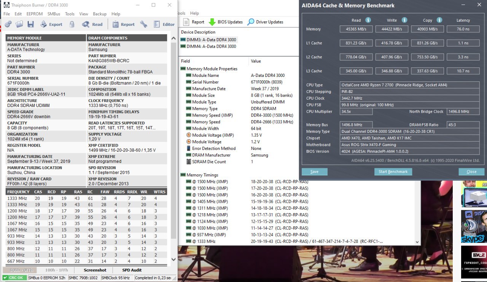The image size is (487, 282).
Task: Click the wrench tools icon in Thaiphoon
Action: click(x=143, y=24)
